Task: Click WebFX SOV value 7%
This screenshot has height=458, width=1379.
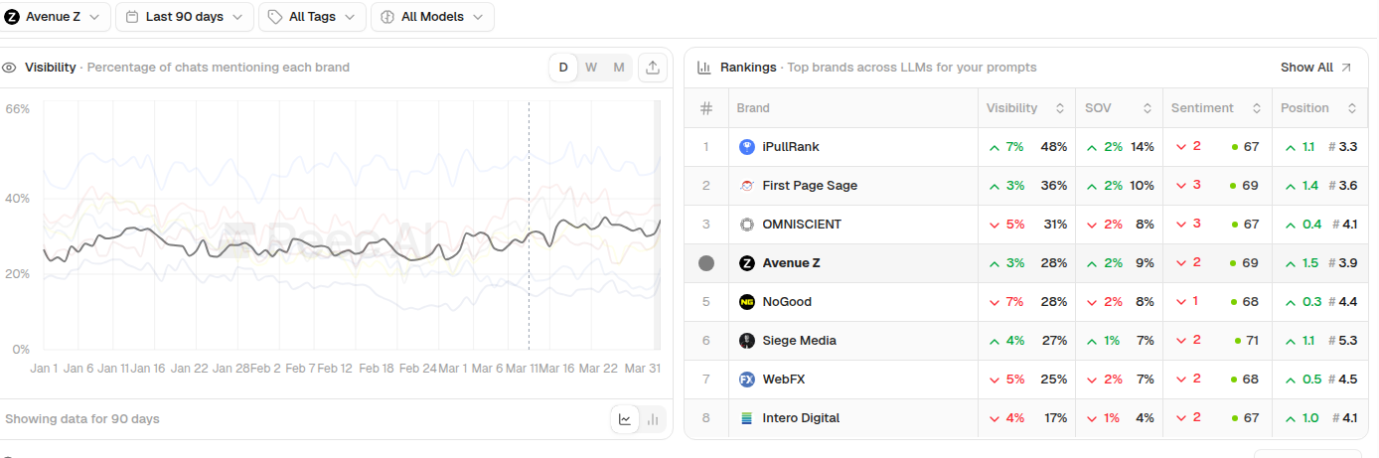Action: tap(1146, 380)
